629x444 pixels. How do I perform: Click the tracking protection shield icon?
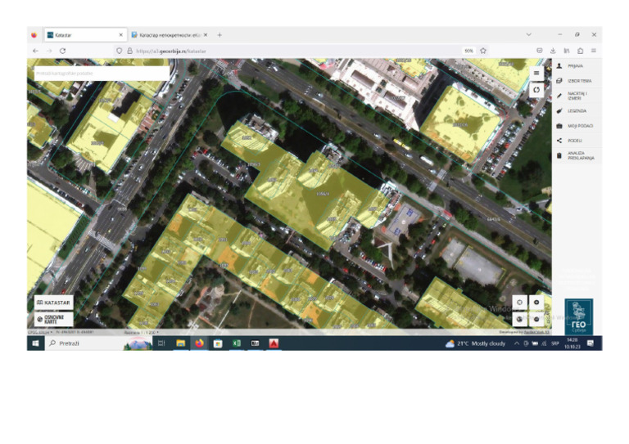click(x=119, y=51)
